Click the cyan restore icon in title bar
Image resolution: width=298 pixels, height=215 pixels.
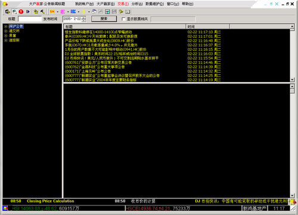click(x=271, y=4)
